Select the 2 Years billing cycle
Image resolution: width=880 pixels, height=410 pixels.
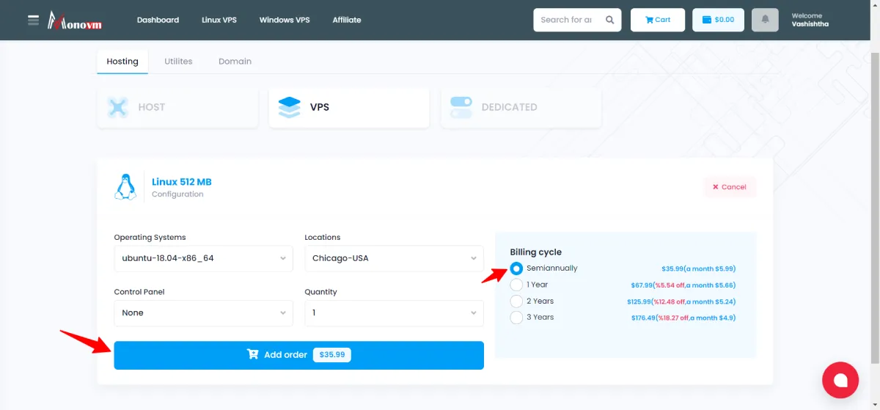click(516, 301)
